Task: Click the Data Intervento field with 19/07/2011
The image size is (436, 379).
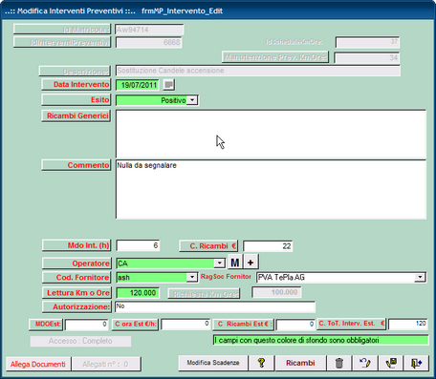Action: coord(138,85)
